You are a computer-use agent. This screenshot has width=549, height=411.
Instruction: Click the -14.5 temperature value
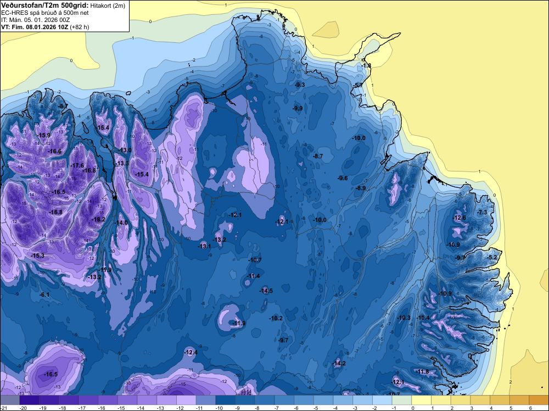266,291
